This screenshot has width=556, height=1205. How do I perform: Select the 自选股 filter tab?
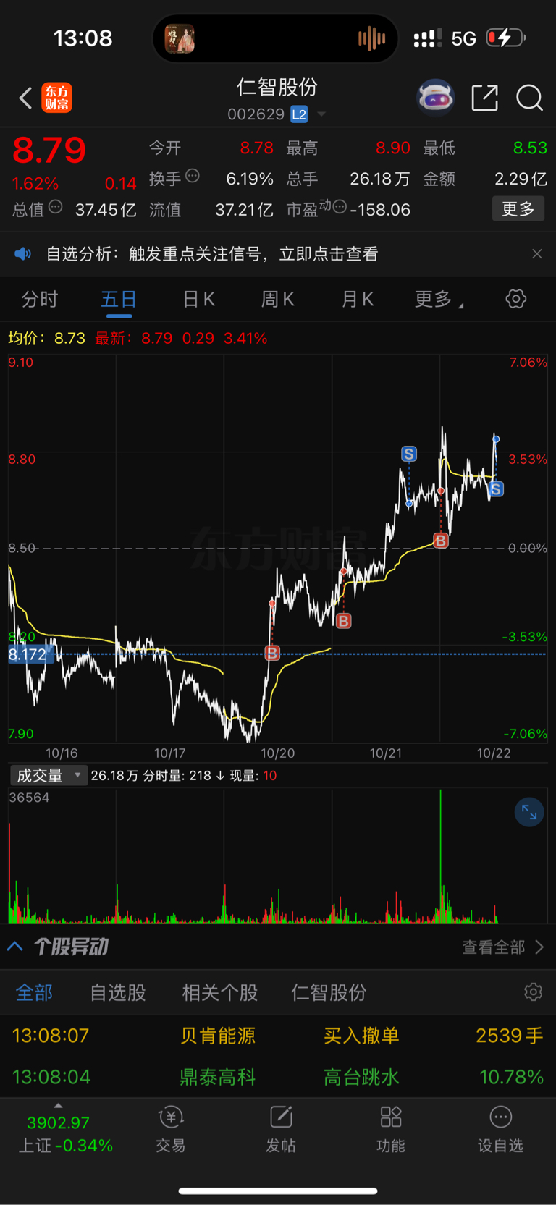coord(118,992)
